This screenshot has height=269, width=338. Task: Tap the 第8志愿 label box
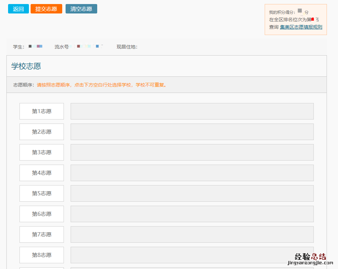pyautogui.click(x=42, y=255)
